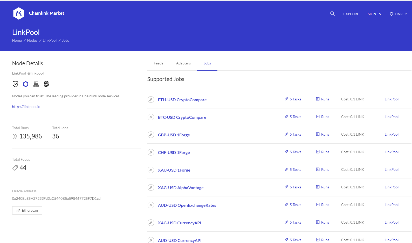
Task: Click play icon for XAU-USD 1Forge Runs
Action: click(x=318, y=169)
